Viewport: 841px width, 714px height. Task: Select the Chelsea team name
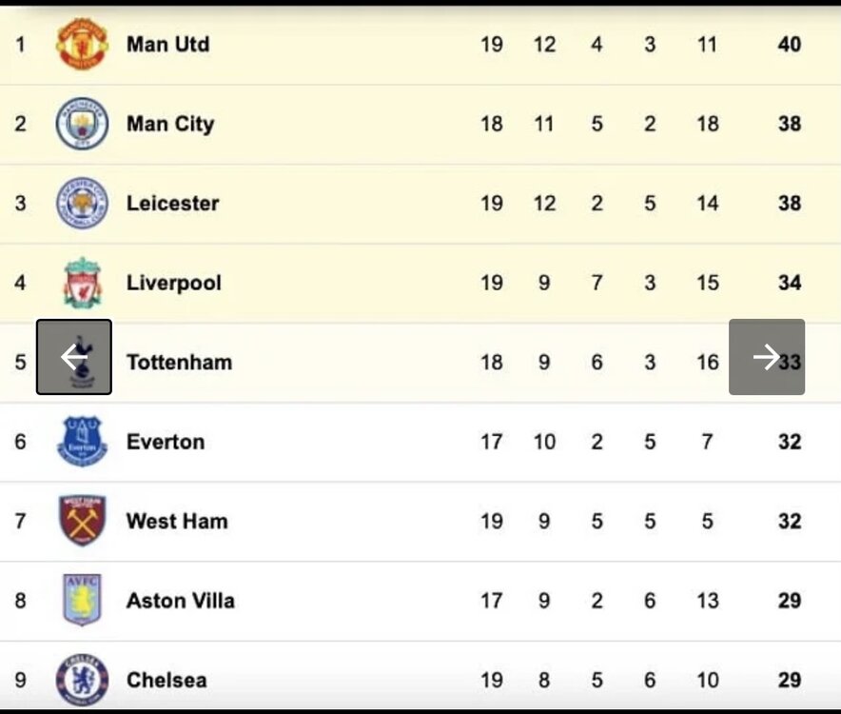(x=166, y=680)
